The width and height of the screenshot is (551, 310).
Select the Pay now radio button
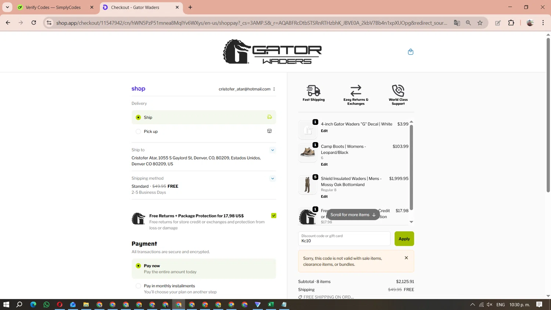tap(138, 266)
